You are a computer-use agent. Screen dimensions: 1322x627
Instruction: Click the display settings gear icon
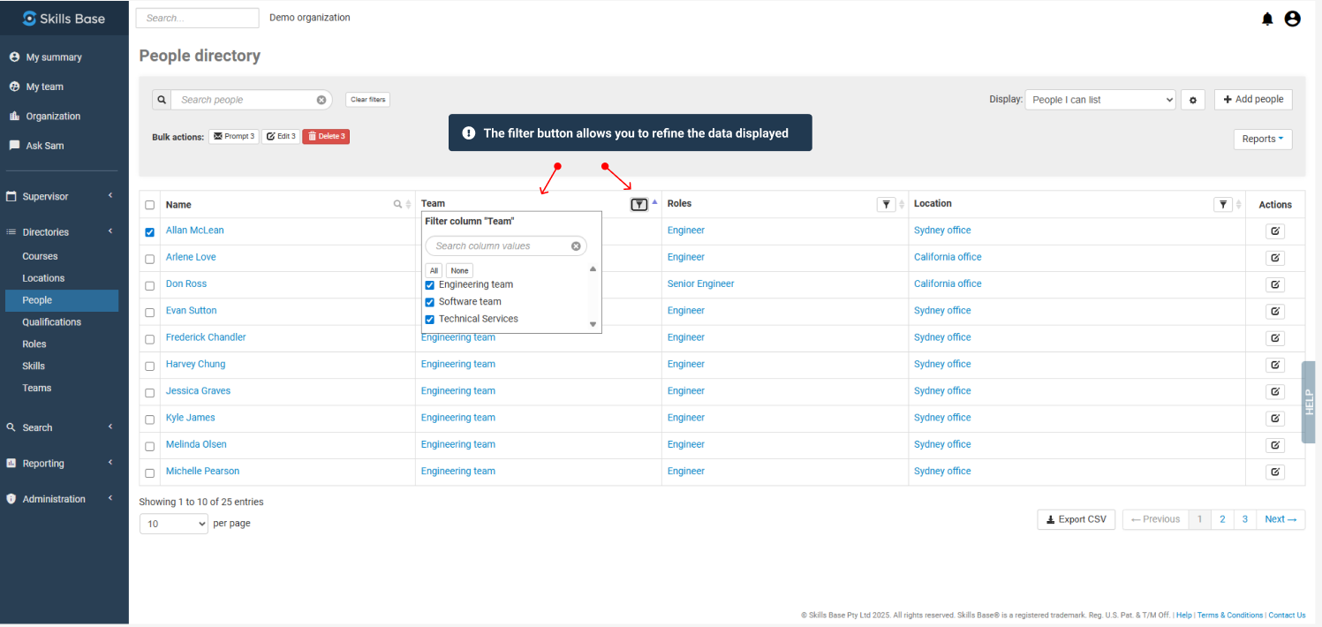[1192, 100]
